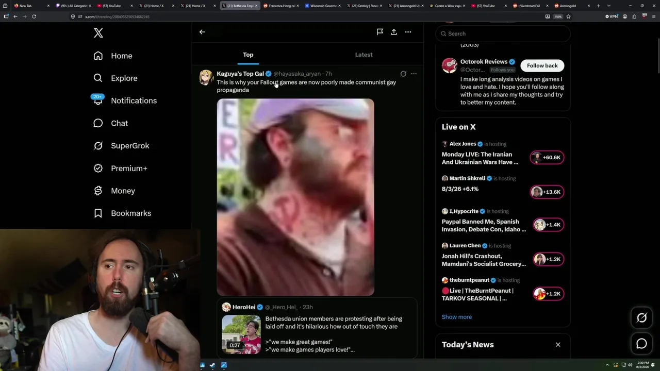Viewport: 660px width, 371px height.
Task: Open Explore in the sidebar
Action: tap(115, 78)
